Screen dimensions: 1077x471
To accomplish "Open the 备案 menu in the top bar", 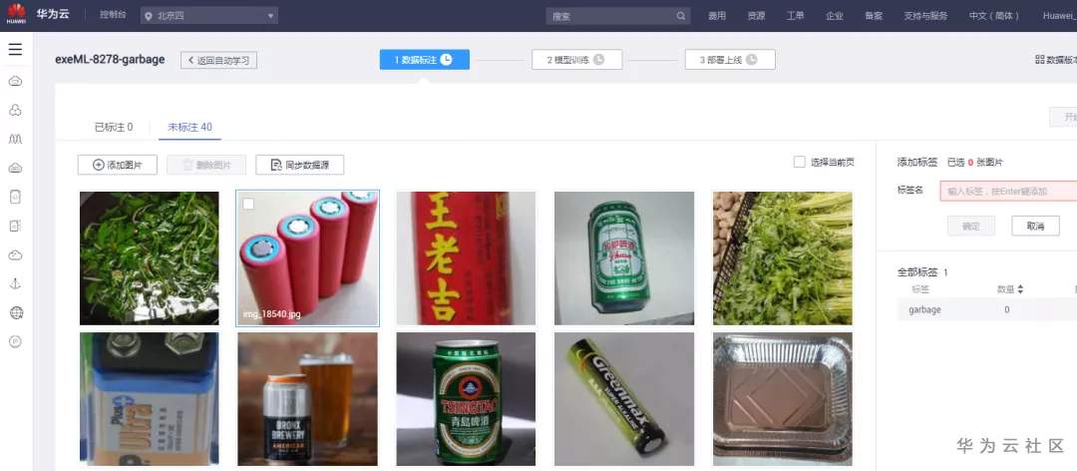I will 874,16.
